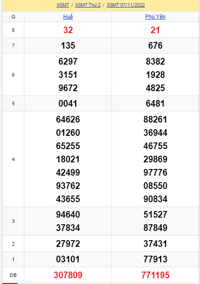Click the Phú Yên prize 7 number 676
This screenshot has width=200, height=284.
click(x=155, y=46)
